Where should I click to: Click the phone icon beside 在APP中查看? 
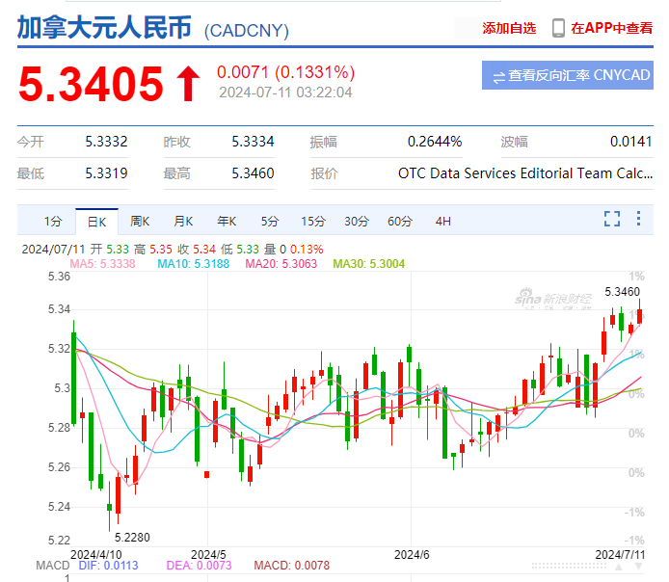[558, 28]
